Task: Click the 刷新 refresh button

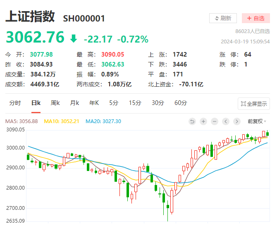Action: coord(223,18)
